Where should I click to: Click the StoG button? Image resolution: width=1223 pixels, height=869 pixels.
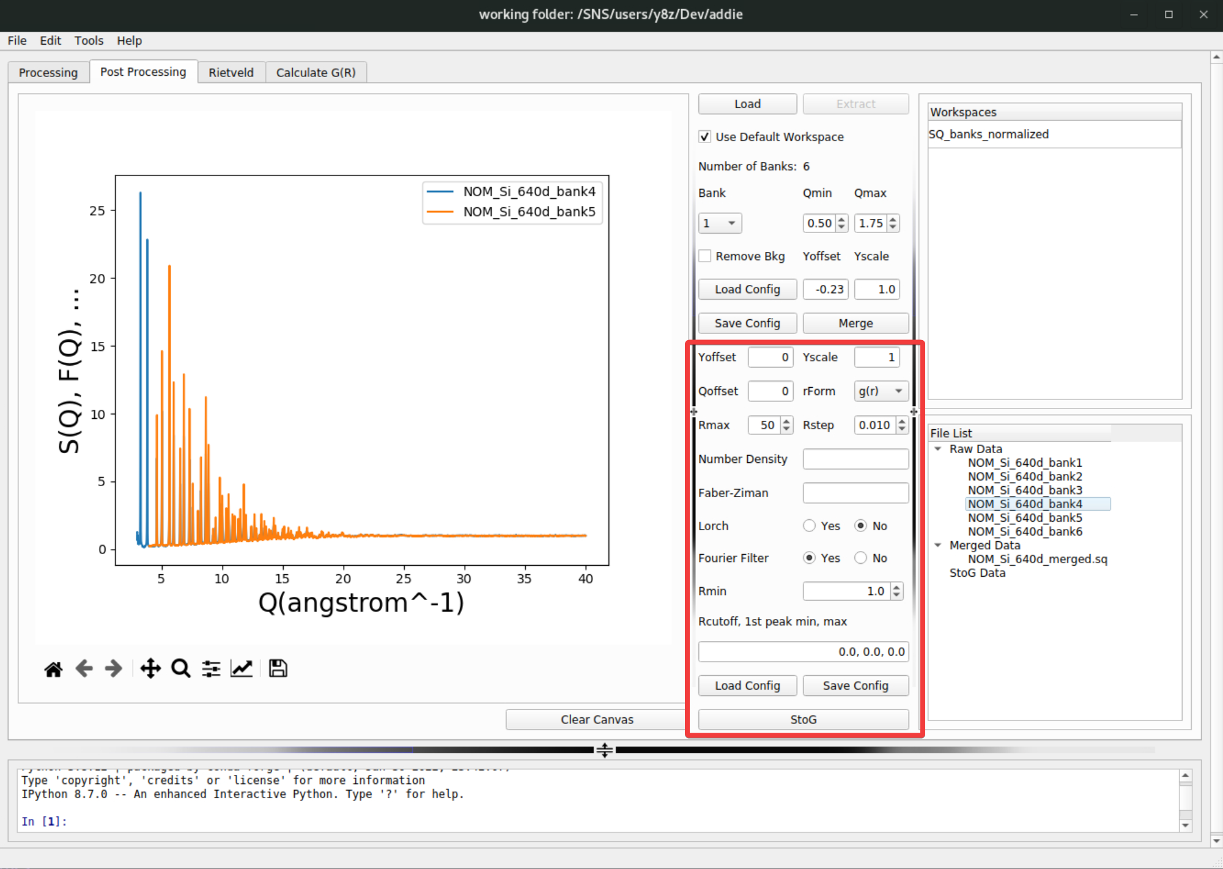pos(803,720)
